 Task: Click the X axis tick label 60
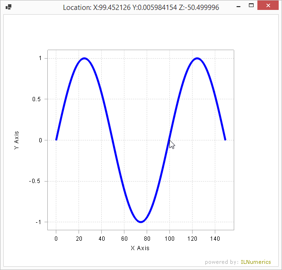click(124, 238)
